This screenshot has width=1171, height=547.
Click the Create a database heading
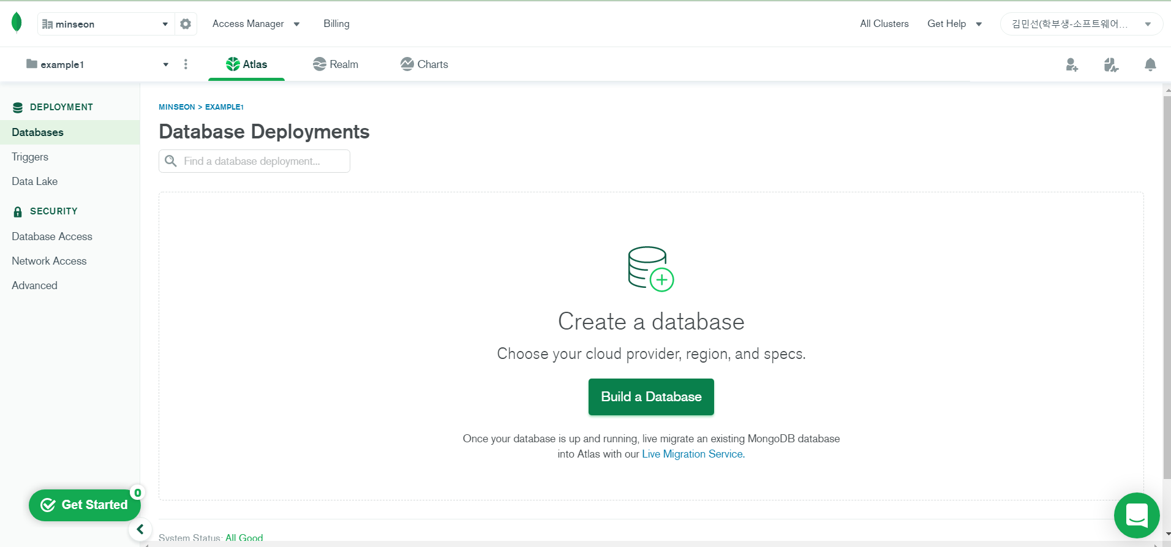(651, 322)
